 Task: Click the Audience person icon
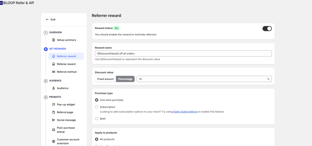pos(54,88)
